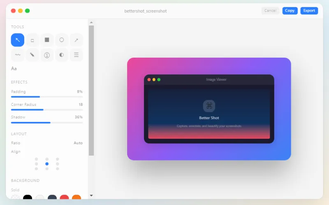Select the half-circle blur tool
329x205 pixels.
(x=61, y=55)
